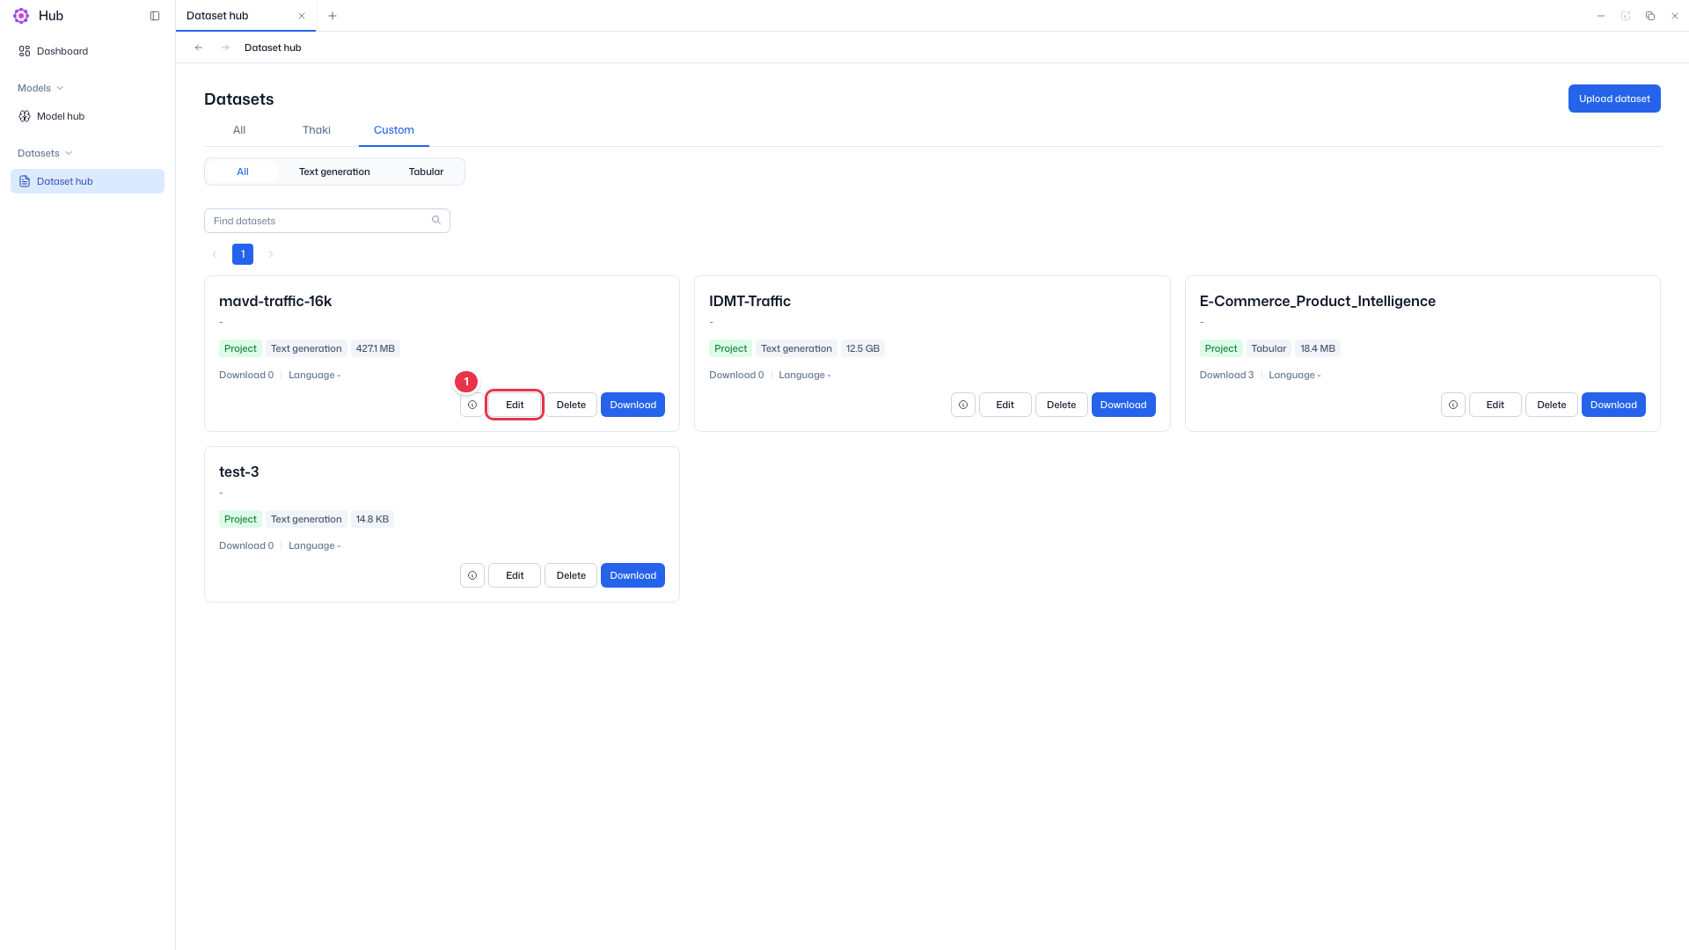1689x950 pixels.
Task: Open the Dashboard sidebar item
Action: pyautogui.click(x=87, y=51)
